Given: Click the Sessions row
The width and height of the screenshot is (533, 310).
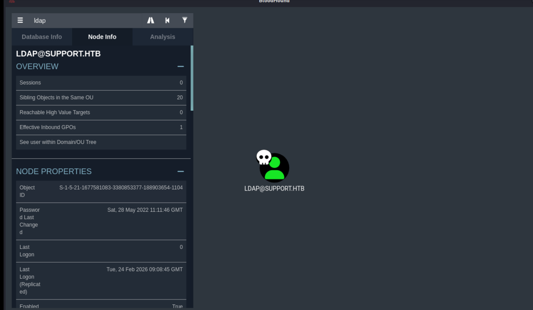Looking at the screenshot, I should coord(101,83).
